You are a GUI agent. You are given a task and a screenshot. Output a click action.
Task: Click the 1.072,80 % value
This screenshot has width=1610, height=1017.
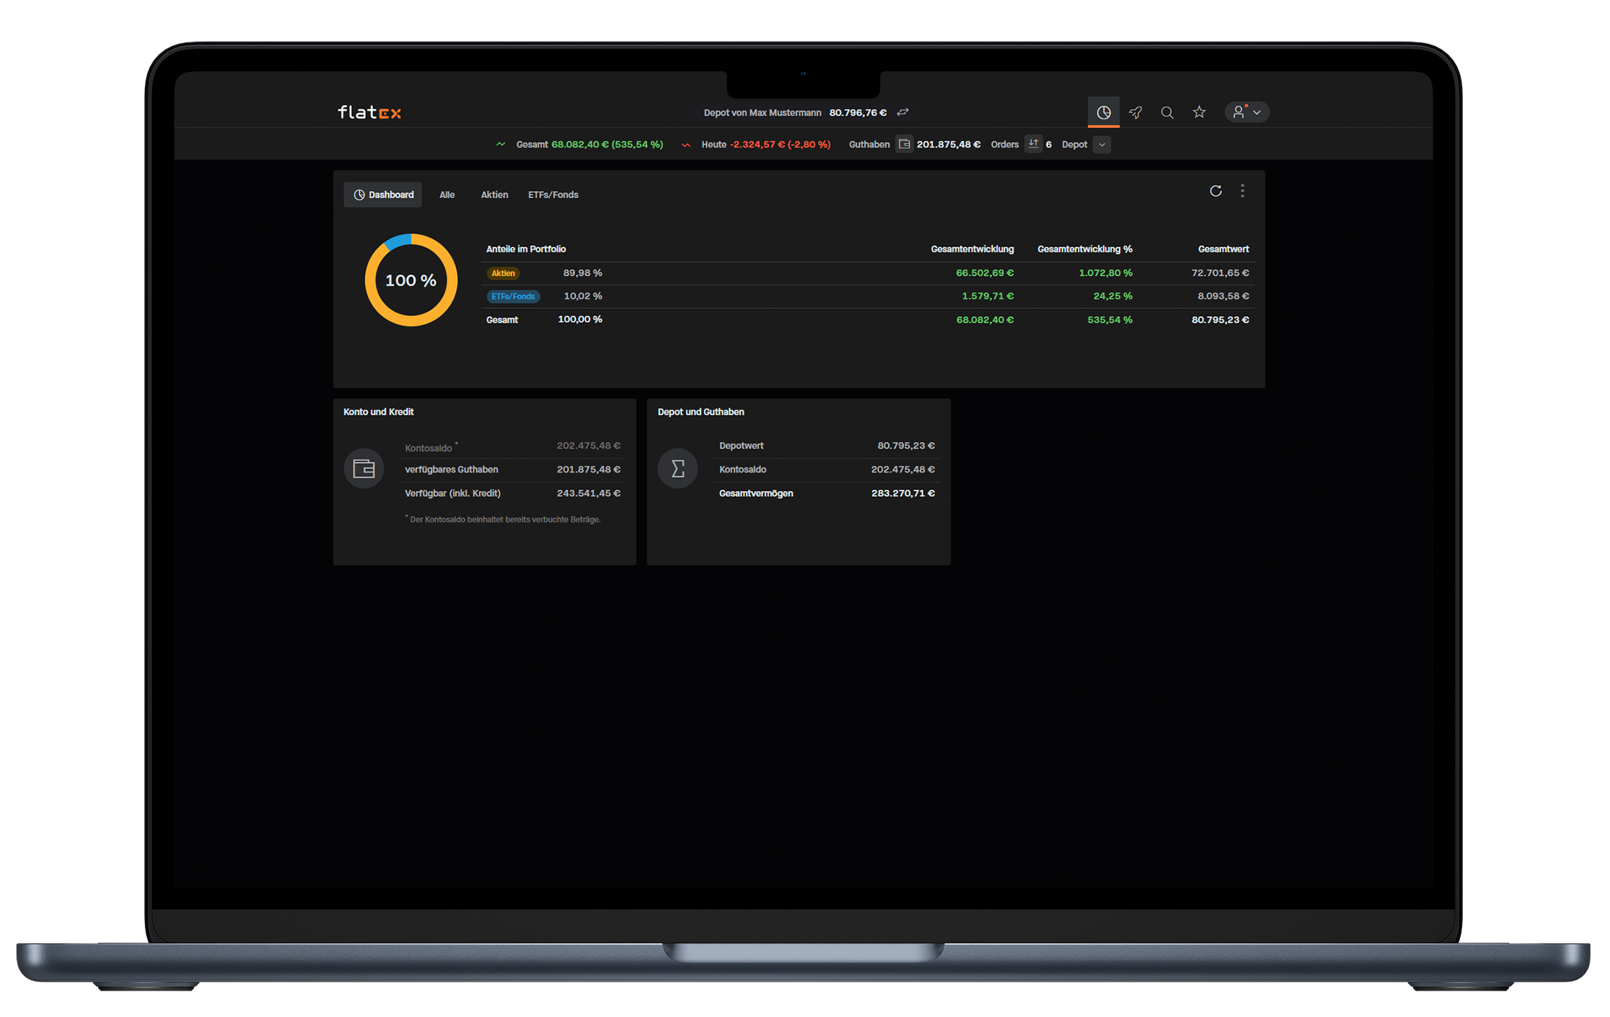coord(1106,273)
